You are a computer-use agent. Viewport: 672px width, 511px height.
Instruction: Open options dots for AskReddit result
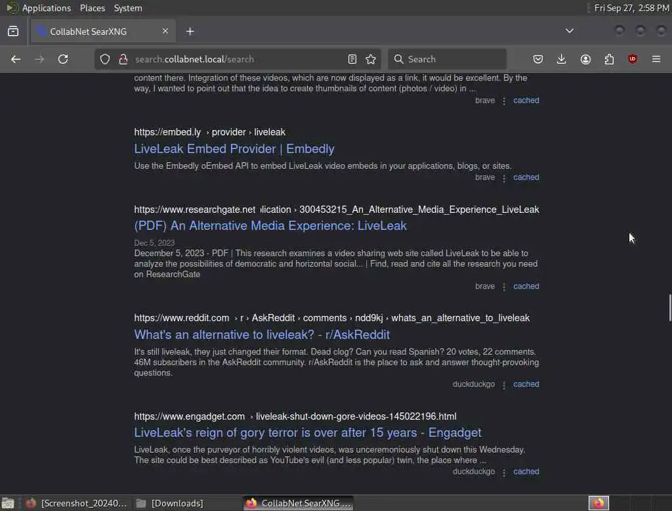504,385
